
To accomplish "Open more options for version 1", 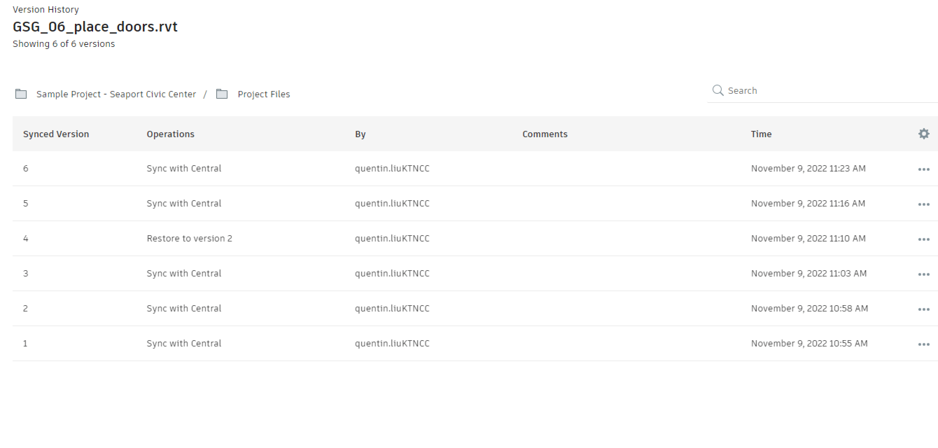I will (x=923, y=344).
